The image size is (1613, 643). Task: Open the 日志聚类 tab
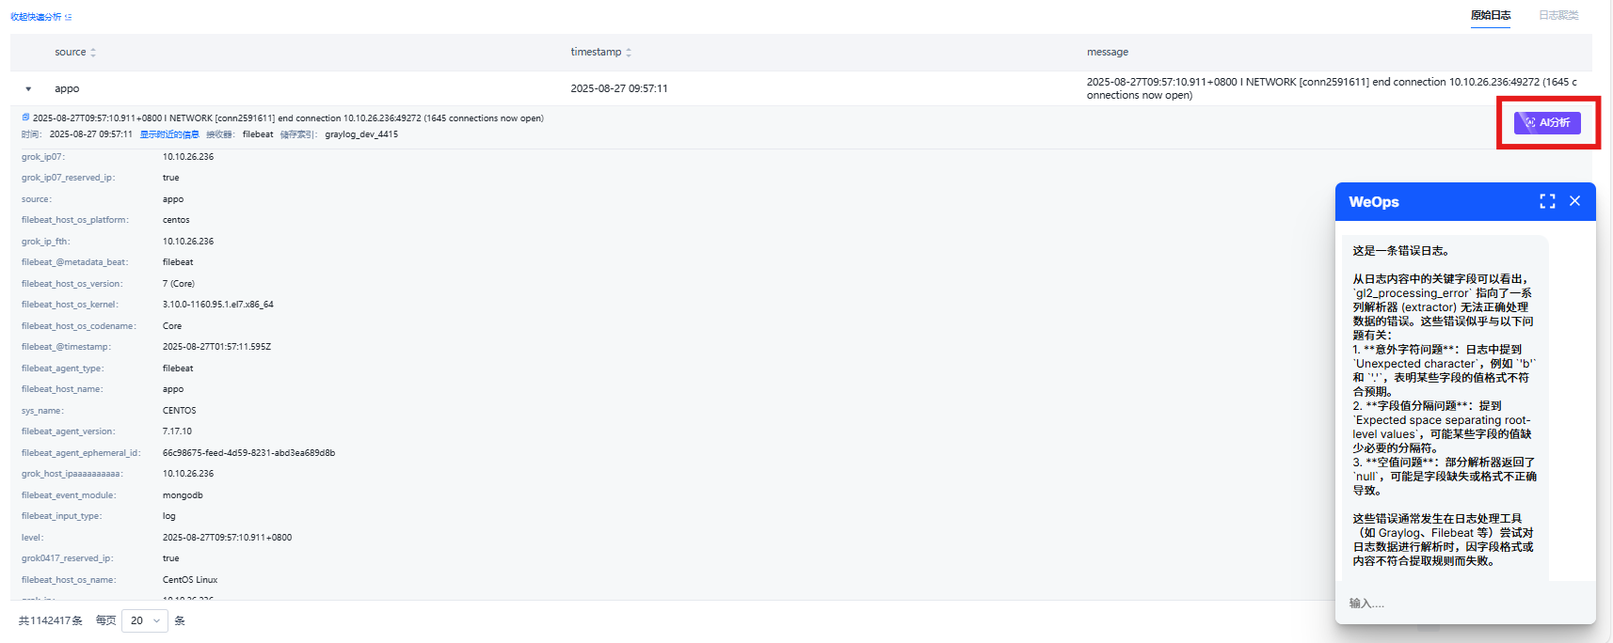coord(1558,15)
